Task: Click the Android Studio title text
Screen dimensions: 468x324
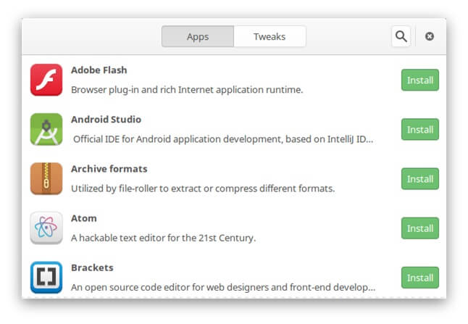Action: [106, 120]
